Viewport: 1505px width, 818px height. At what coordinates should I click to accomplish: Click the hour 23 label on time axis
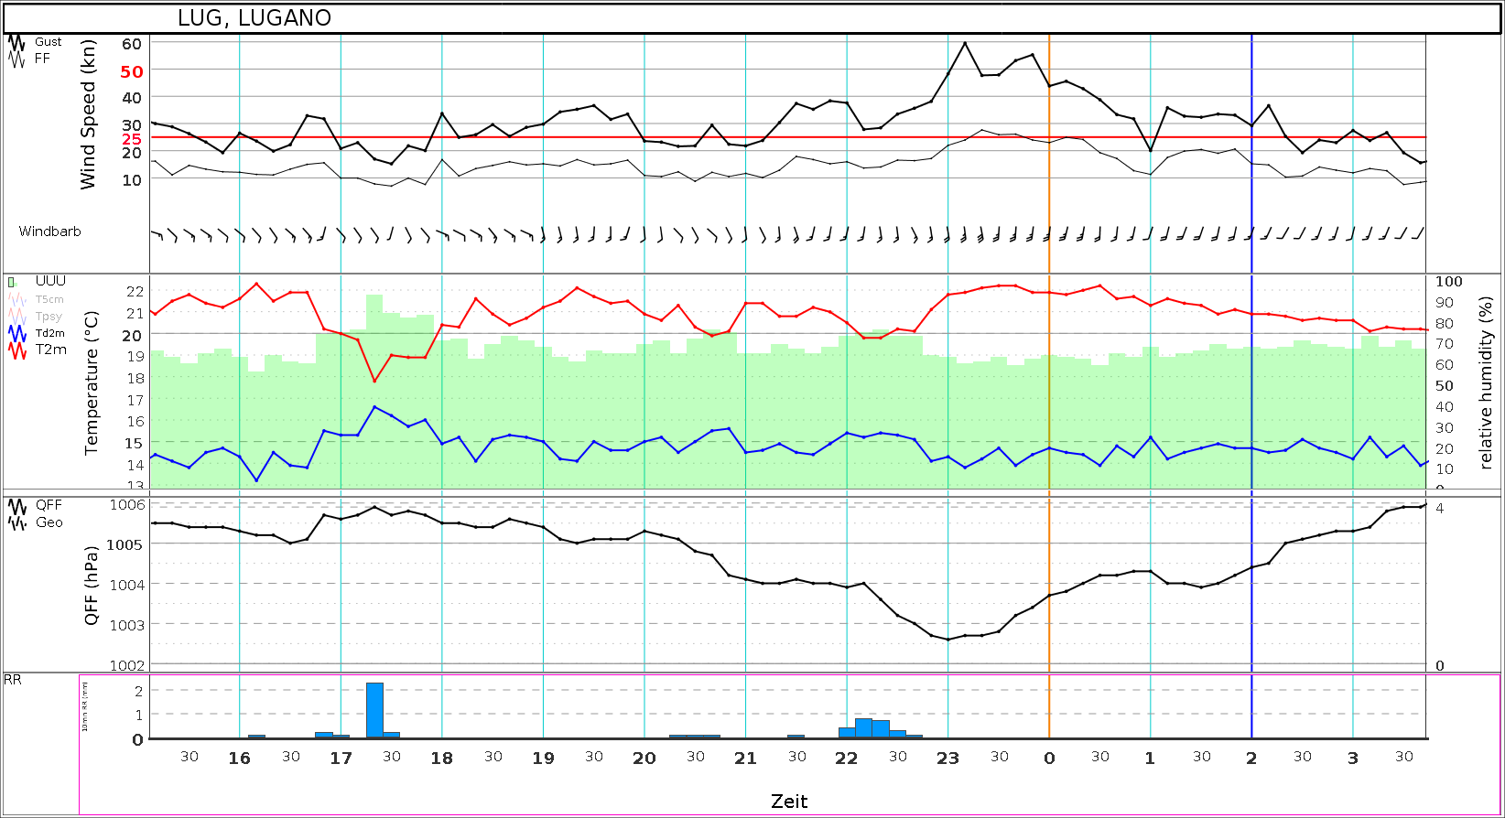tap(947, 758)
